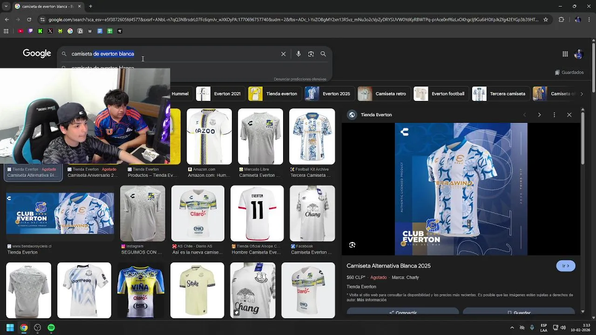Screen dimensions: 596x335
Task: Open Guardados saved items
Action: point(569,72)
